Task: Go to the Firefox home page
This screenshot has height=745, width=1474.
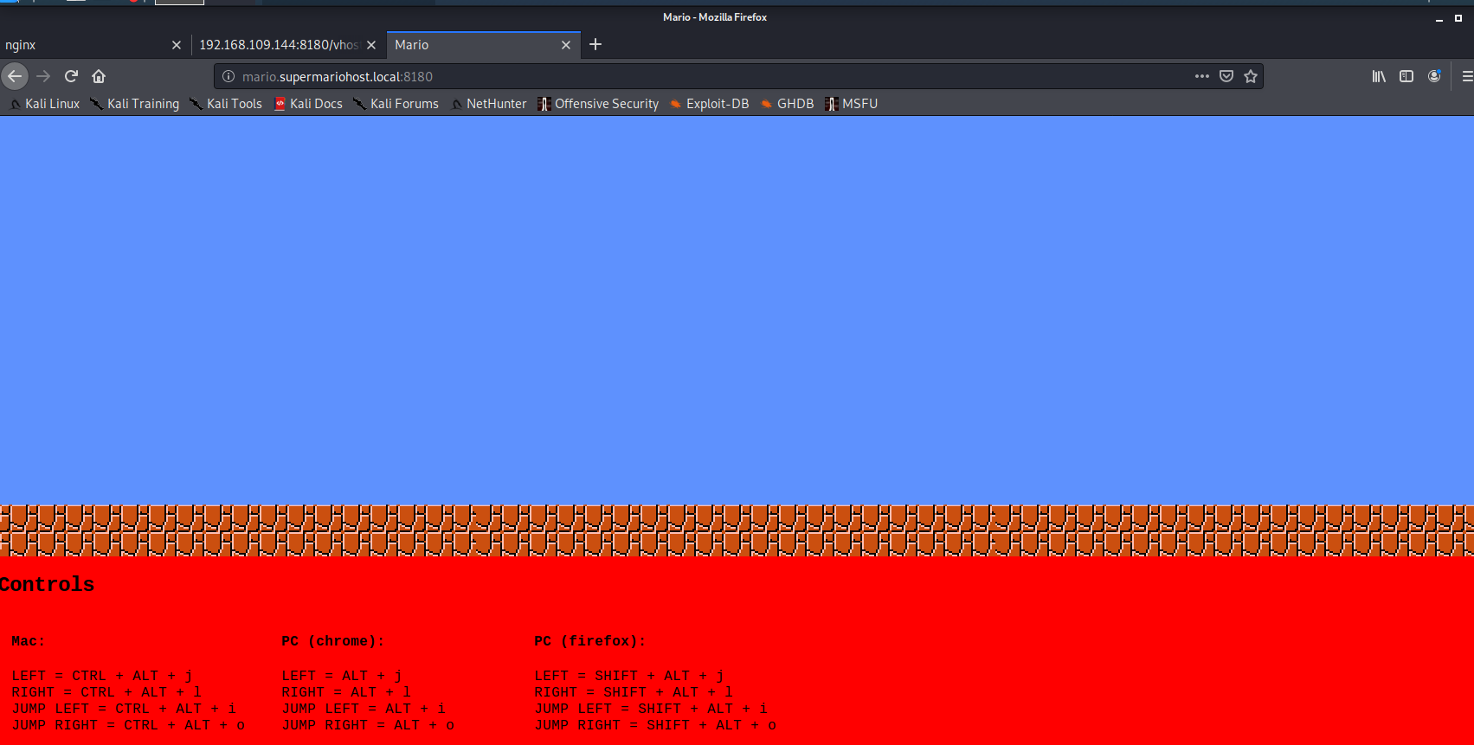Action: point(99,76)
